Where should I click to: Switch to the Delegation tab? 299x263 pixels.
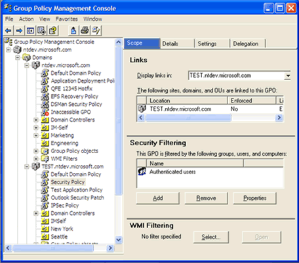[x=248, y=43]
